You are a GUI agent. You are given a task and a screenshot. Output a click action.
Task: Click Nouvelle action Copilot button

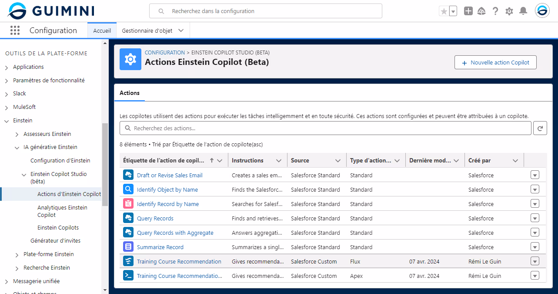tap(495, 62)
